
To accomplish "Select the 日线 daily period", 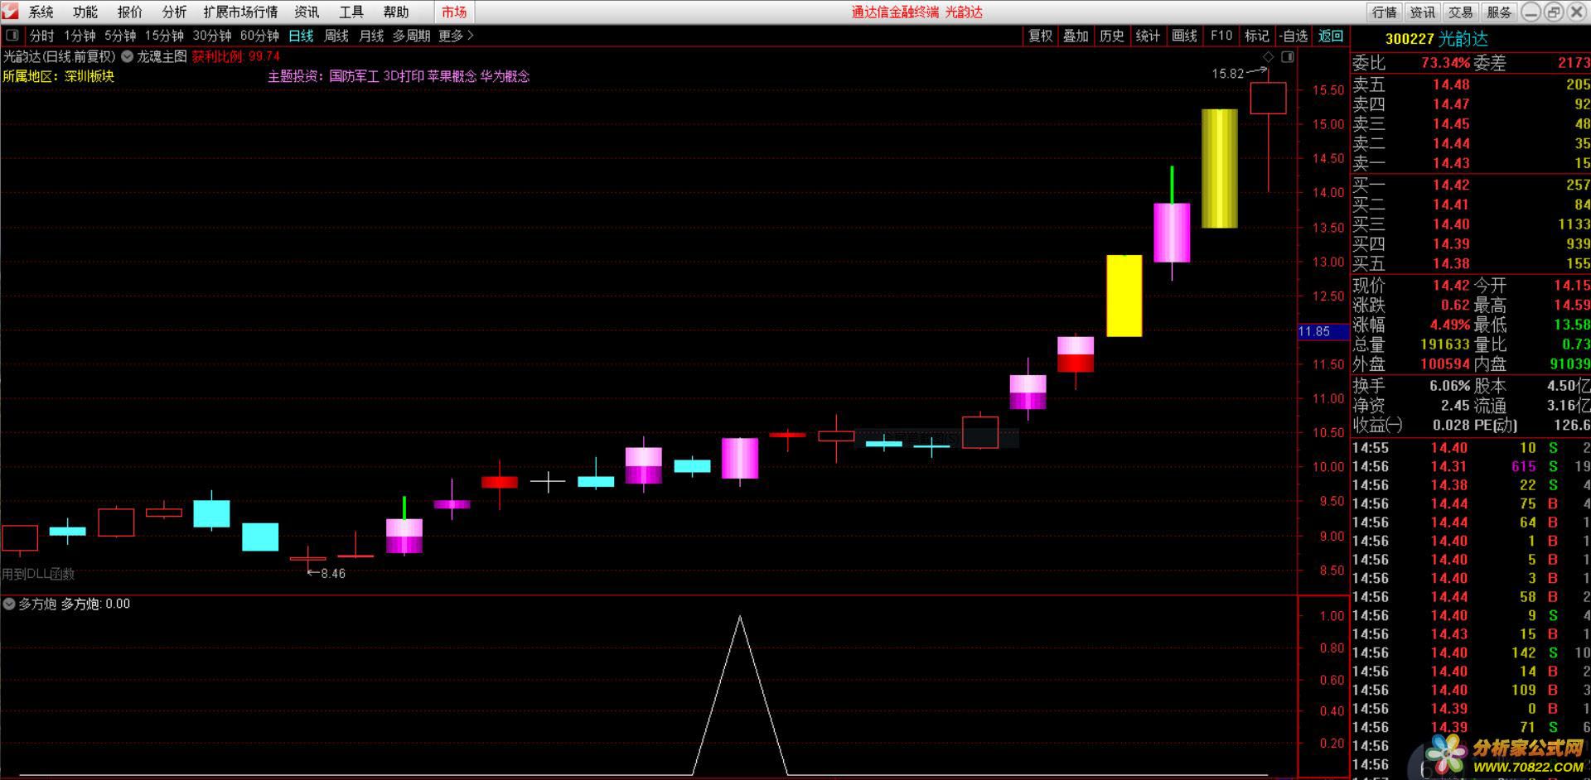I will (x=301, y=36).
